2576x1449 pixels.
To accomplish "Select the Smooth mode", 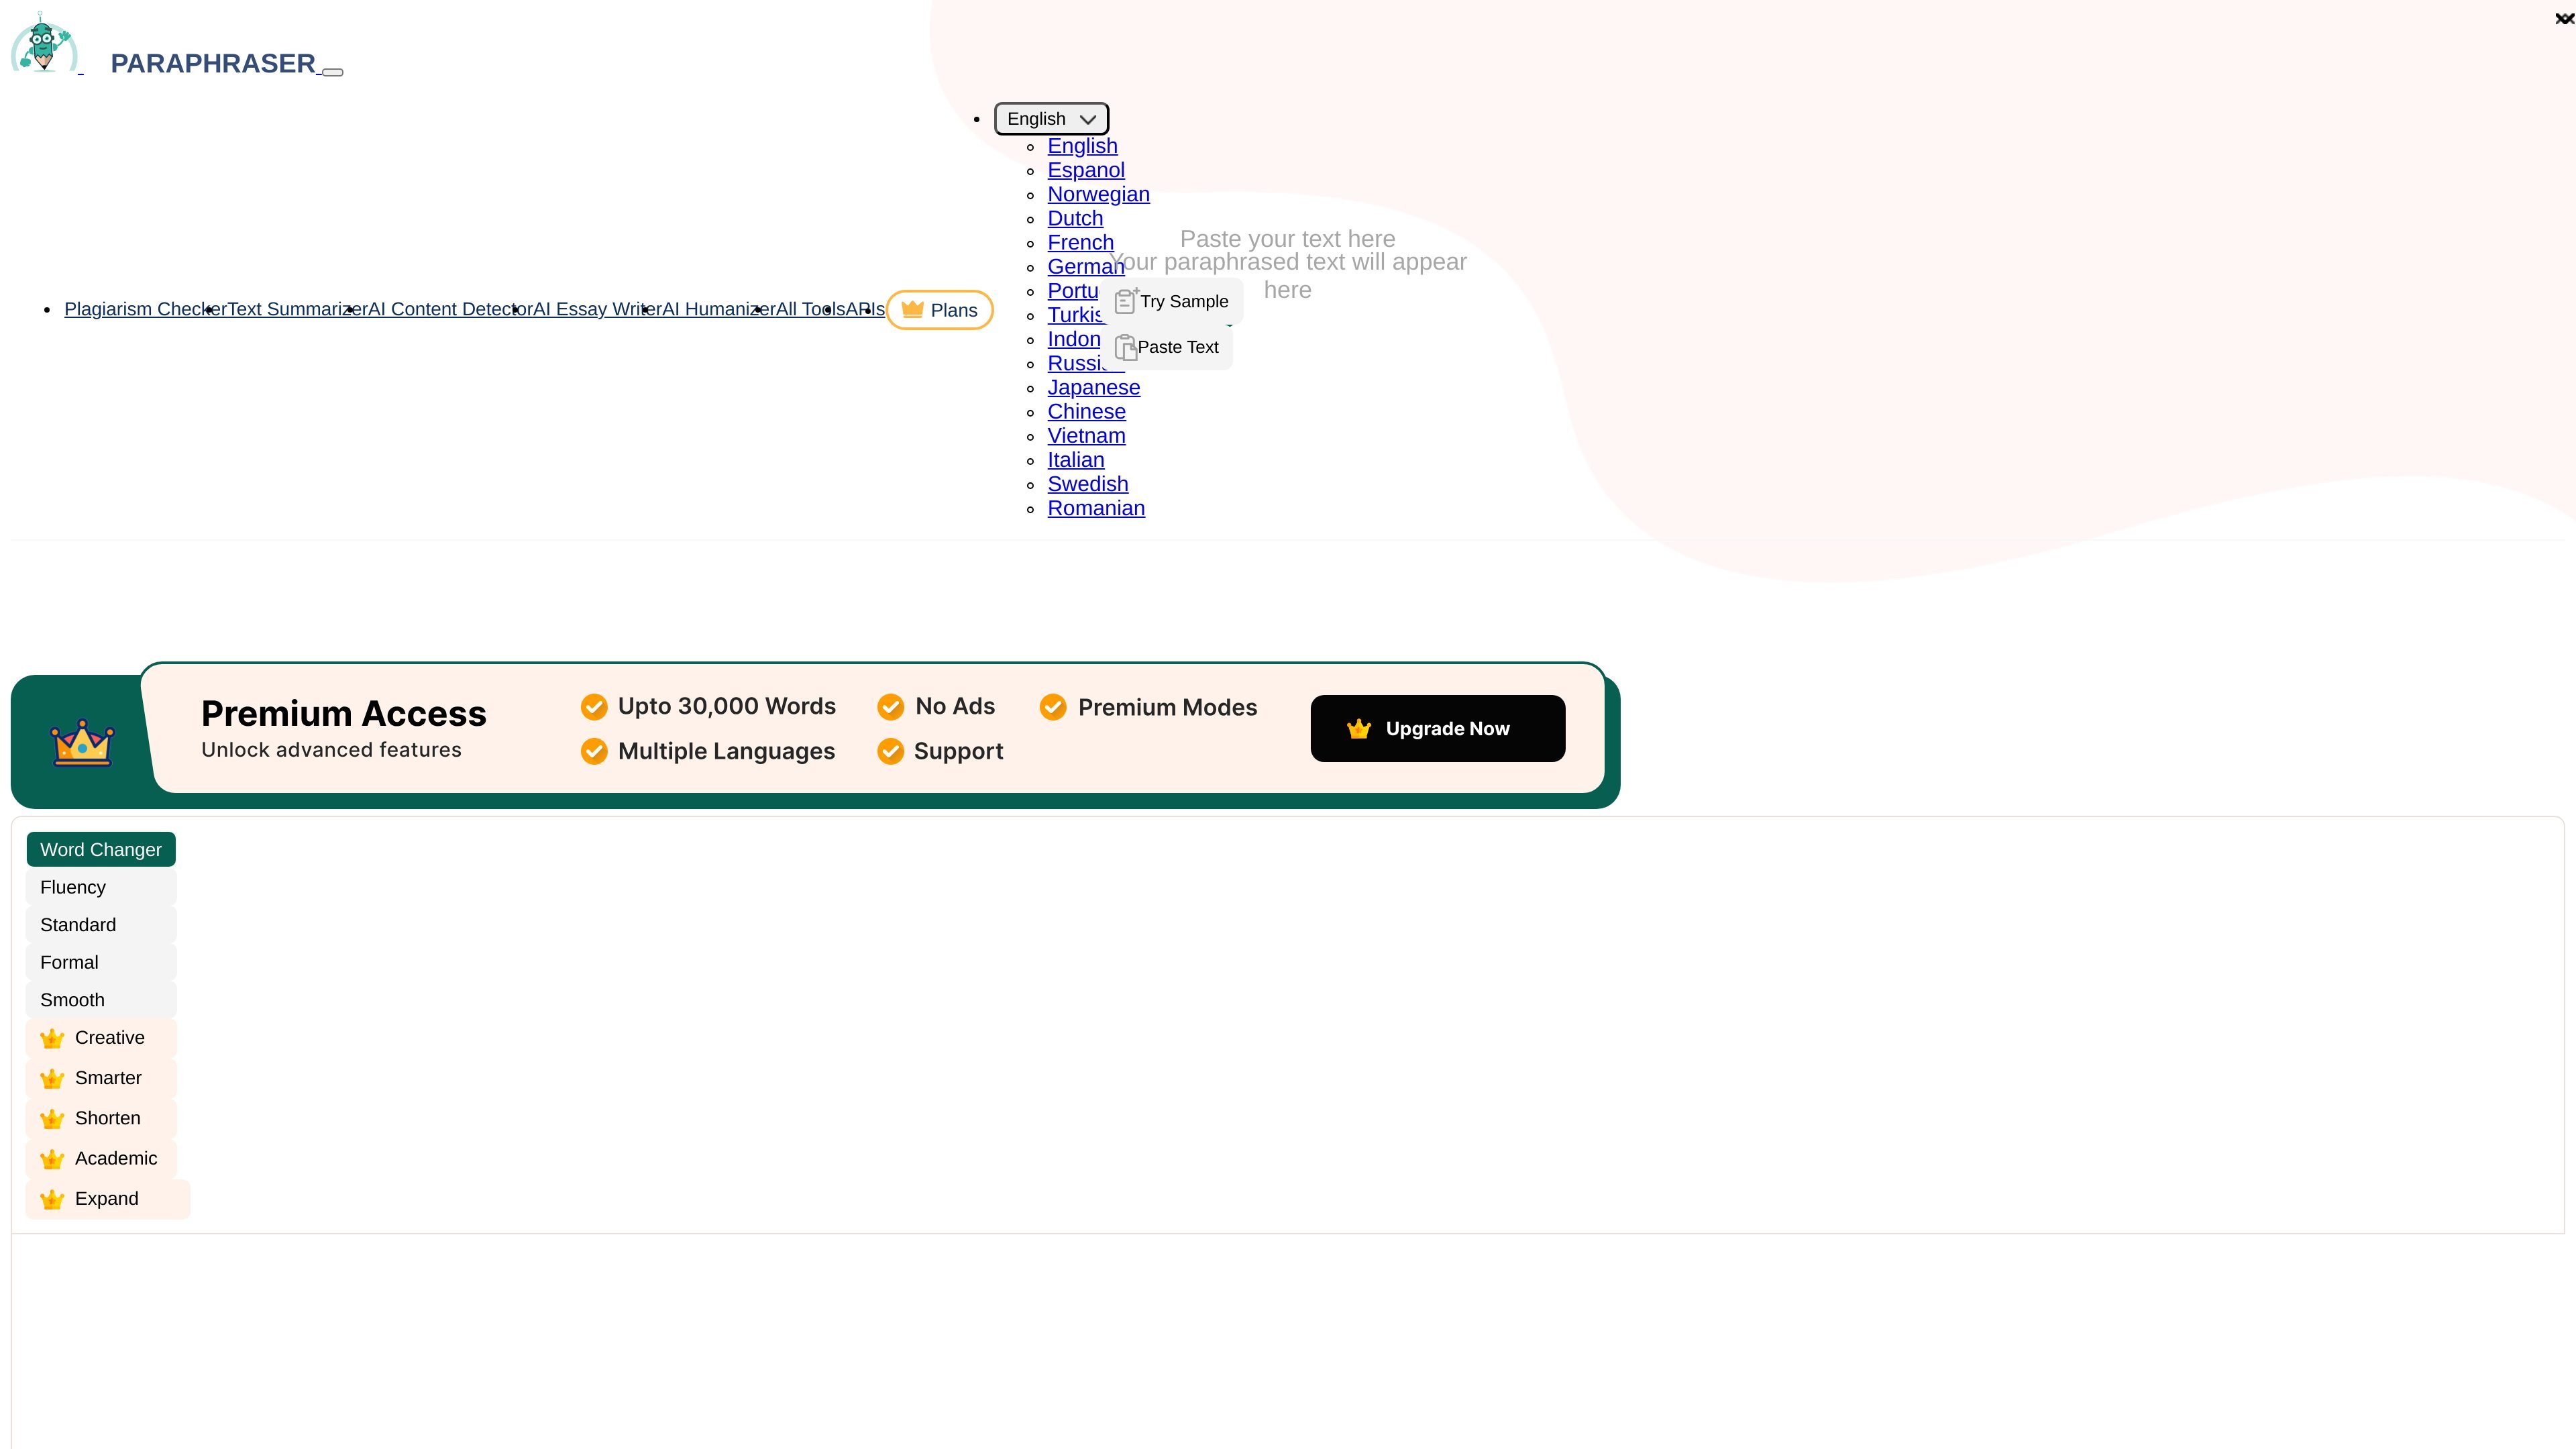I will click(x=101, y=1000).
